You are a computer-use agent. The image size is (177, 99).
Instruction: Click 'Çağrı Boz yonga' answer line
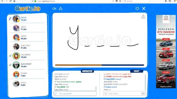pyautogui.click(x=61, y=84)
